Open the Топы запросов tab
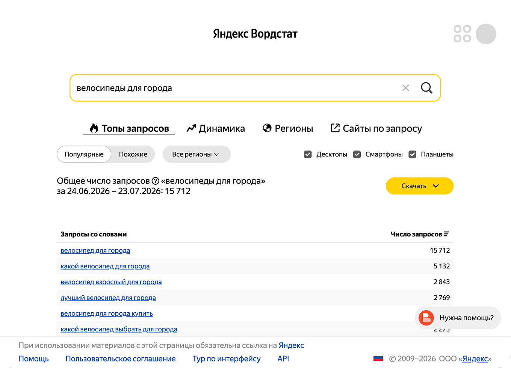 [129, 128]
